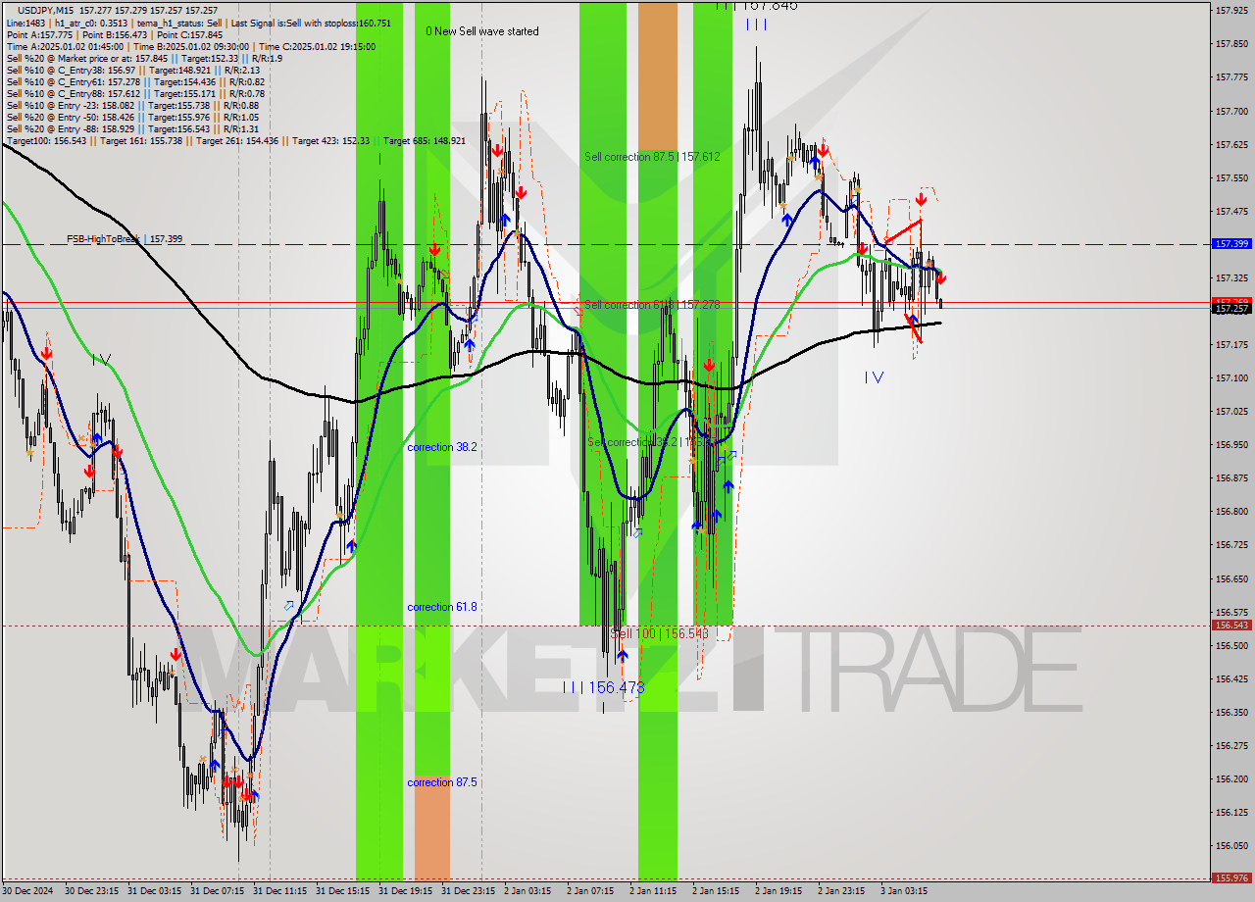Viewport: 1255px width, 902px height.
Task: Click the 'Sell correction 87.5 | 157.612' label
Action: coord(652,157)
